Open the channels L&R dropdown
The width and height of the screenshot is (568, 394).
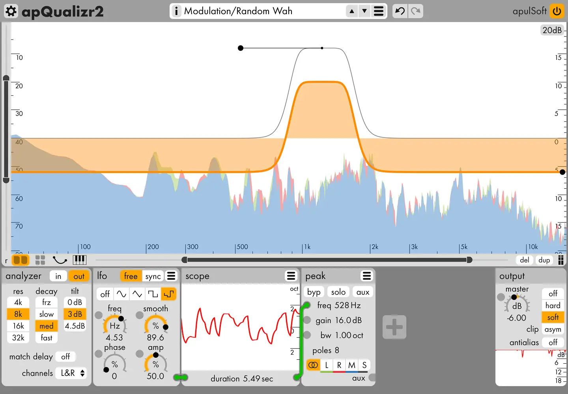point(71,373)
